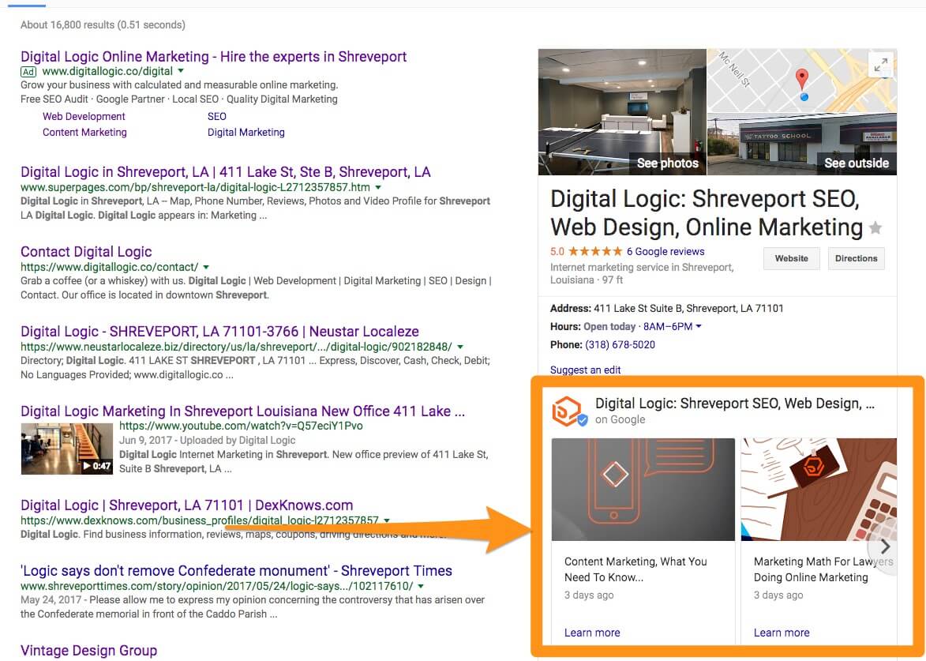Screen dimensions: 926x661
Task: Click the five-star rating icons
Action: [x=595, y=252]
